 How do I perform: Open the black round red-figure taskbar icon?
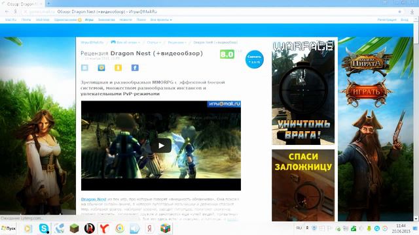point(90,228)
